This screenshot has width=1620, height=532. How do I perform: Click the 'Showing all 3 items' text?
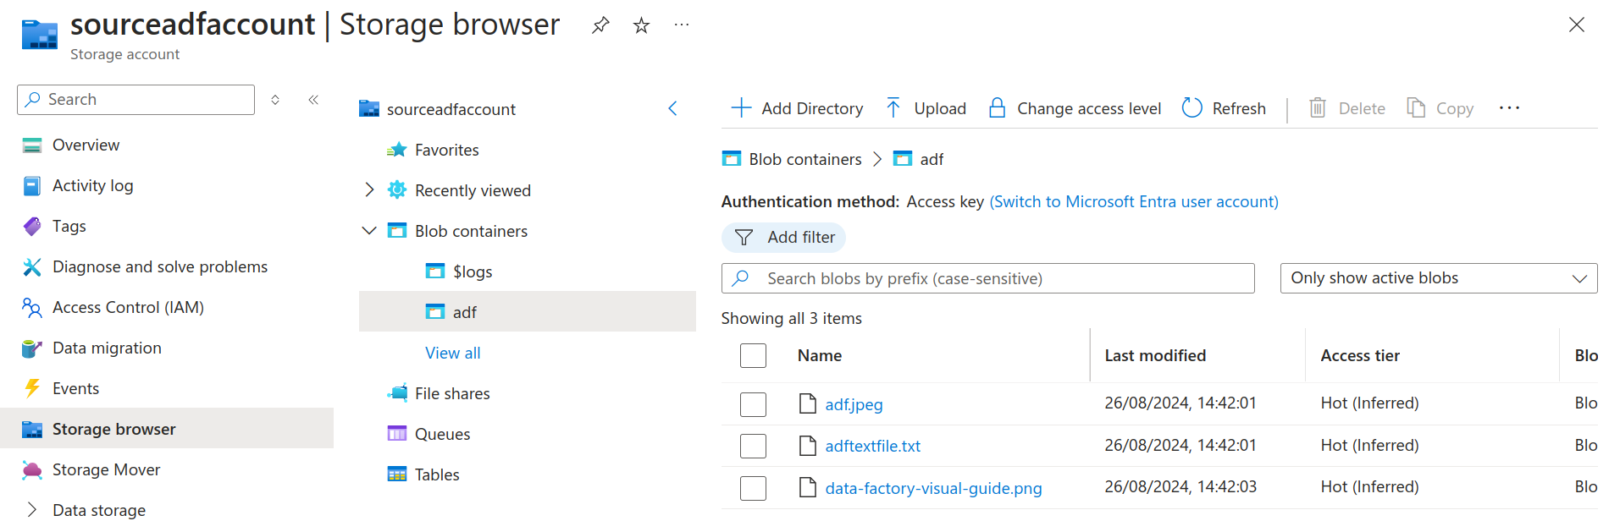tap(791, 318)
